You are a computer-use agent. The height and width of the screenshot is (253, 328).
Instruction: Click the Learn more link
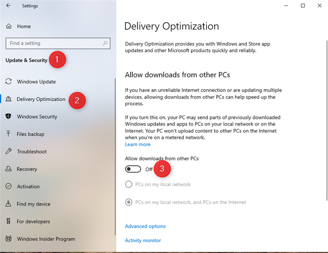click(138, 145)
